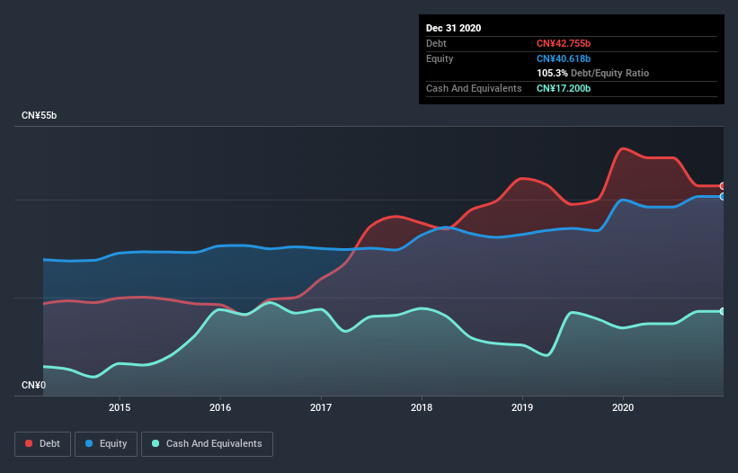The width and height of the screenshot is (738, 473).
Task: Click the 2019 x-axis label
Action: coord(522,407)
